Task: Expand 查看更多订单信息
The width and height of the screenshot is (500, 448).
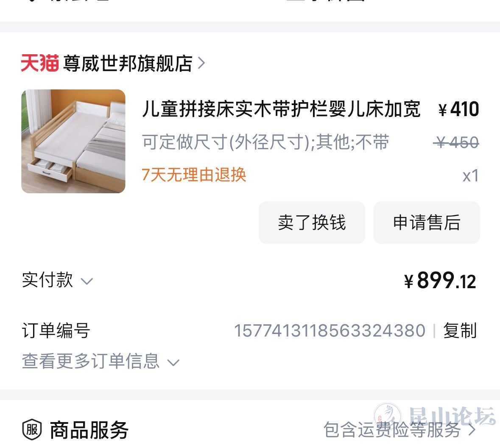Action: [x=101, y=361]
